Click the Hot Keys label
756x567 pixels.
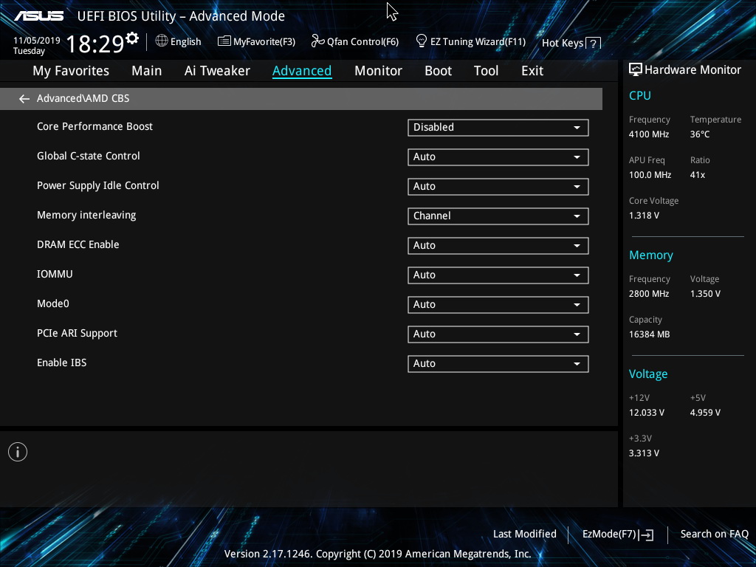pos(563,43)
